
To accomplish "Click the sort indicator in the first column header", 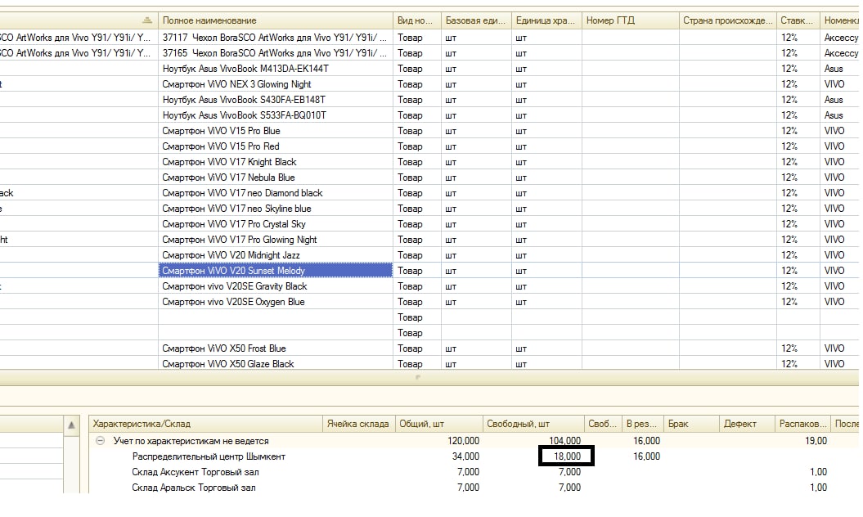I will [x=147, y=20].
